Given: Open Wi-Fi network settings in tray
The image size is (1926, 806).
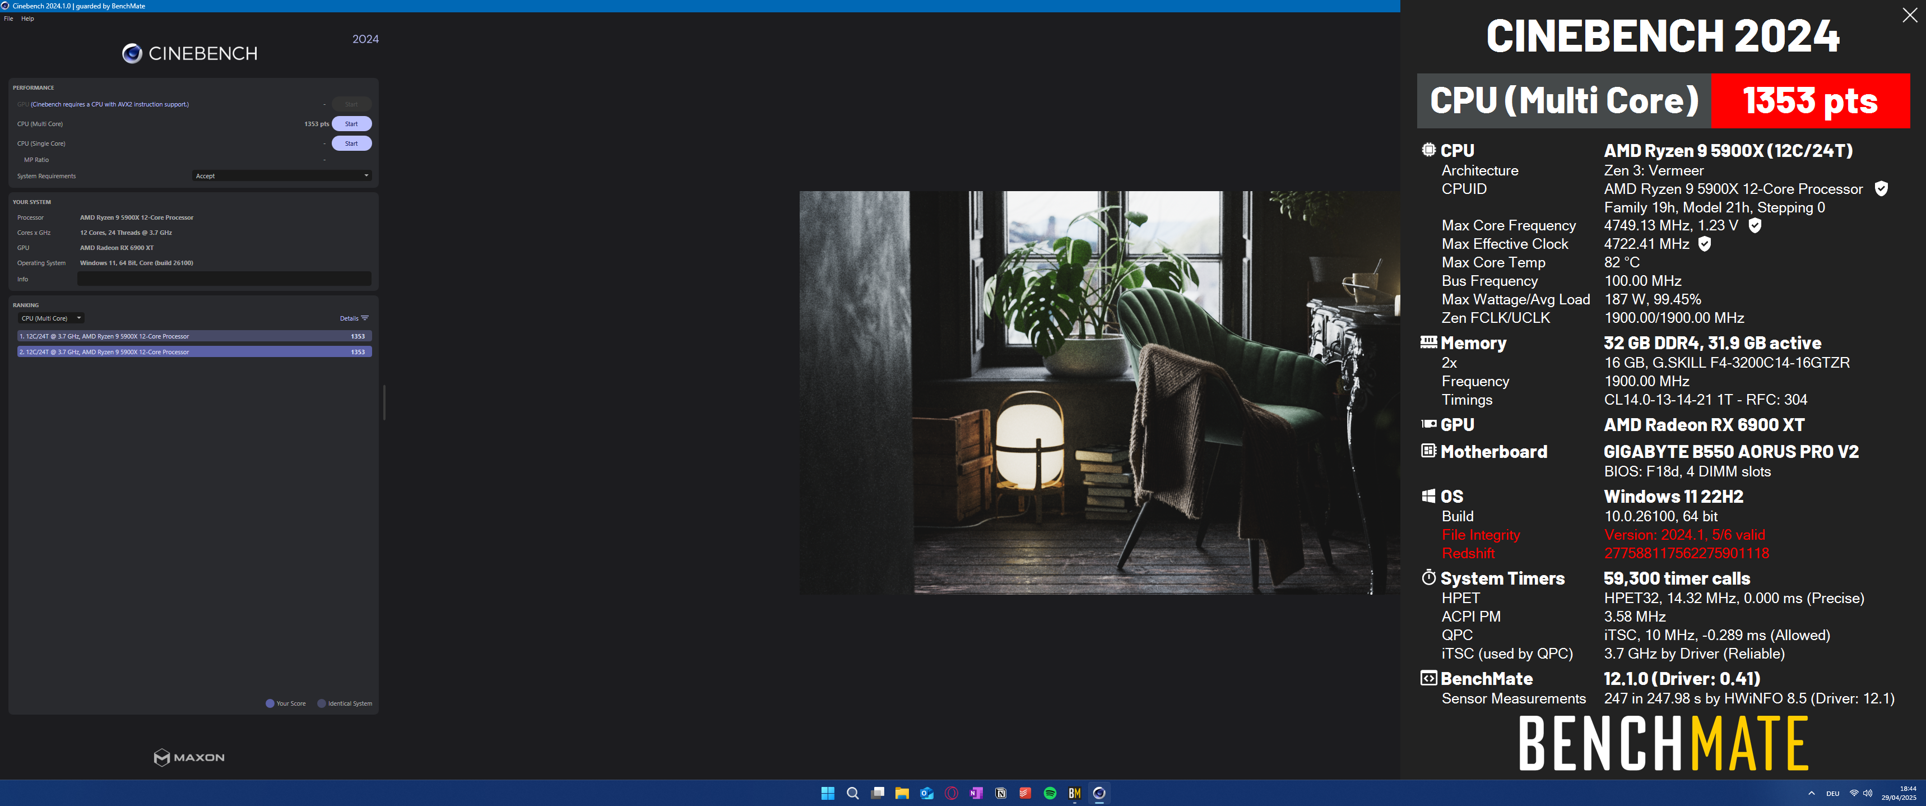Looking at the screenshot, I should coord(1854,793).
